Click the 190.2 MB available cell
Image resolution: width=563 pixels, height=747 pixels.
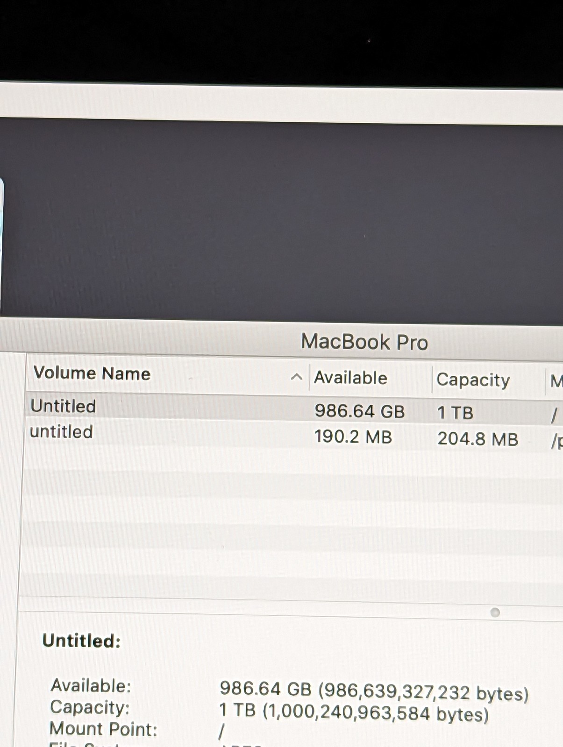[353, 437]
